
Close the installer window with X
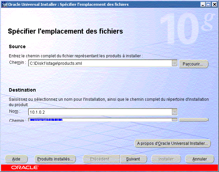point(214,4)
